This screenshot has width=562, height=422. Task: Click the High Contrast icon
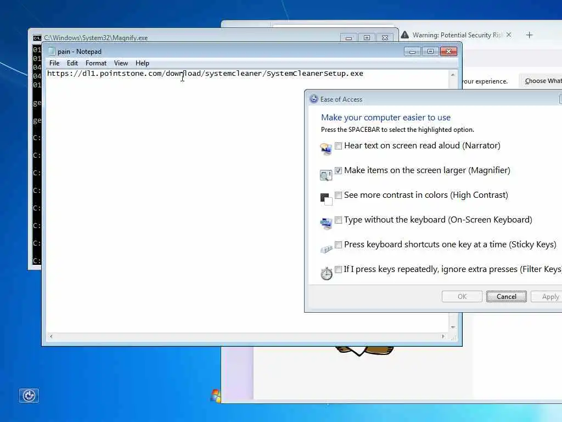326,199
